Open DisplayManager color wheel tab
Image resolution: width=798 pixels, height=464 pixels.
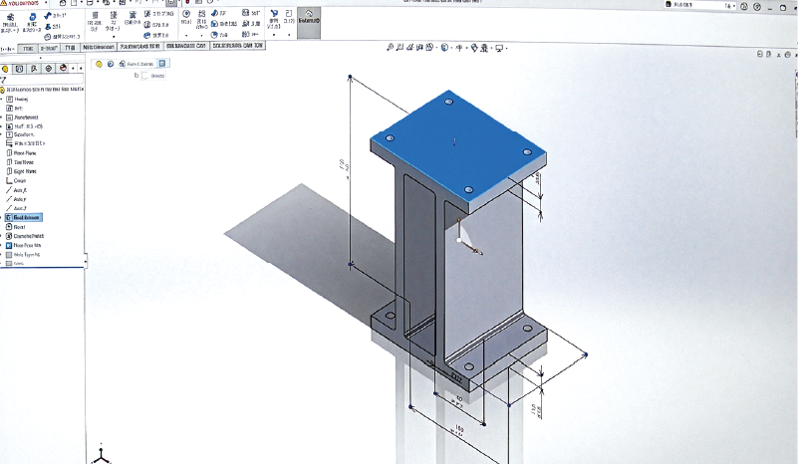(x=63, y=68)
